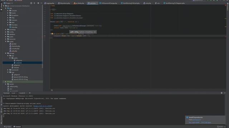Click the intention lightbulb in editor gutter
The height and width of the screenshot is (128, 229).
tap(52, 34)
